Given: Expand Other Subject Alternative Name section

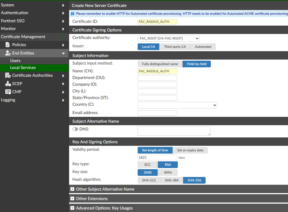Looking at the screenshot, I should tap(105, 189).
